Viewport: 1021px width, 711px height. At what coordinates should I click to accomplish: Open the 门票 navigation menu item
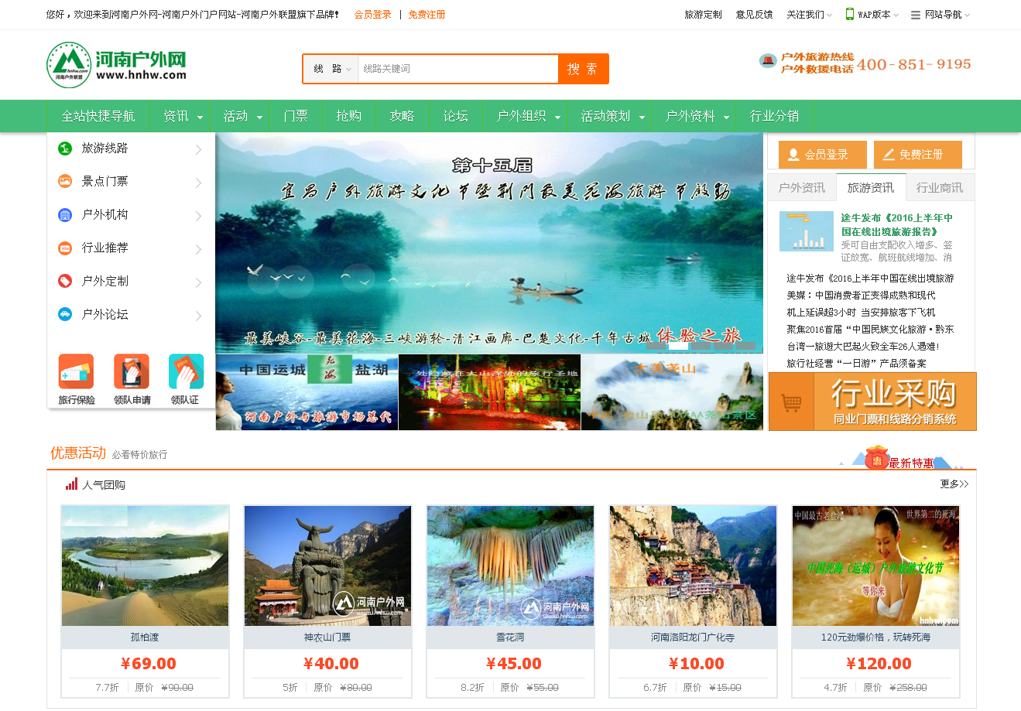click(296, 115)
